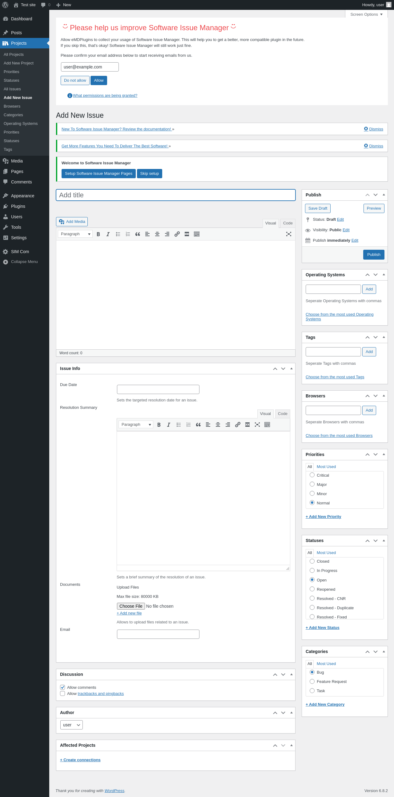Screen dimensions: 394x797
Task: Open distraction-free mode in main editor
Action: 289,234
